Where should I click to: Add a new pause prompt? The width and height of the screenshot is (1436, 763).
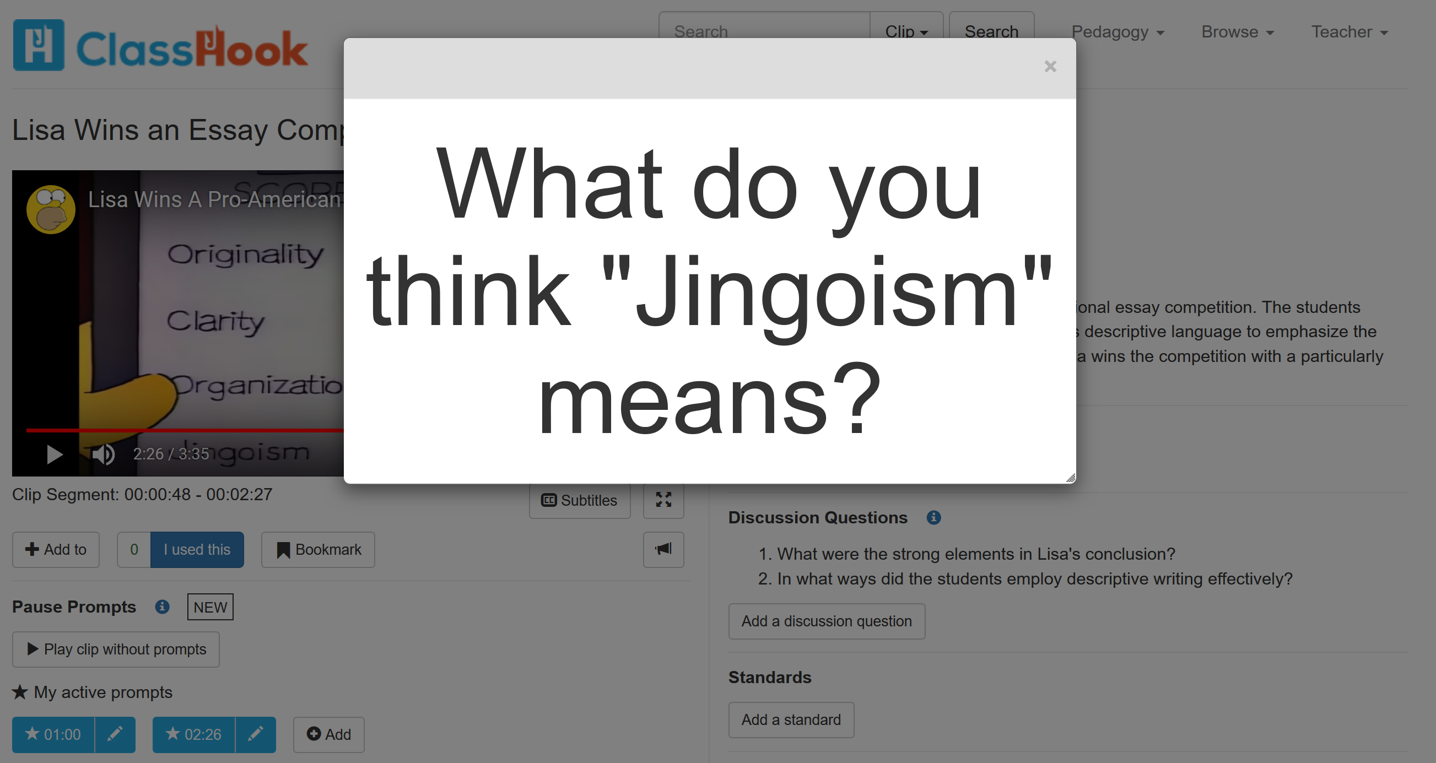(x=329, y=734)
